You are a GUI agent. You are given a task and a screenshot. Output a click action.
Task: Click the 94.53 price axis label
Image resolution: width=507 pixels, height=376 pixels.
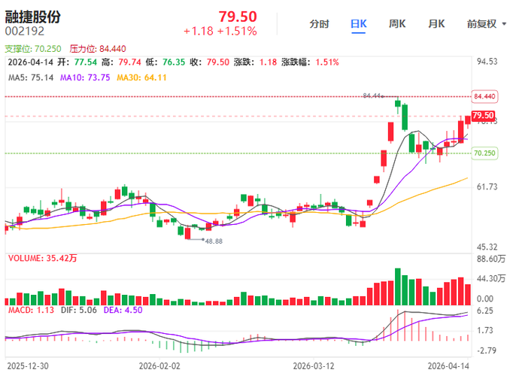487,62
